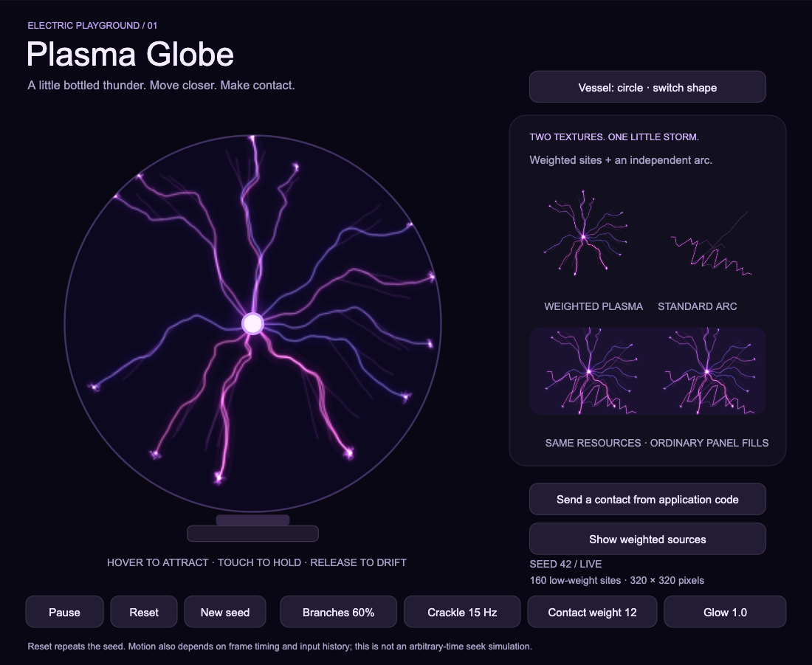The height and width of the screenshot is (665, 812).
Task: Click 'Weighted sites + an independent arc.' text
Action: tap(621, 161)
